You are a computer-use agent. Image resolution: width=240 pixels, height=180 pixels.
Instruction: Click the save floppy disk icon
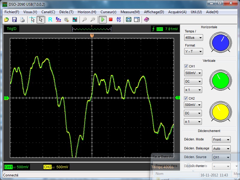14,20
